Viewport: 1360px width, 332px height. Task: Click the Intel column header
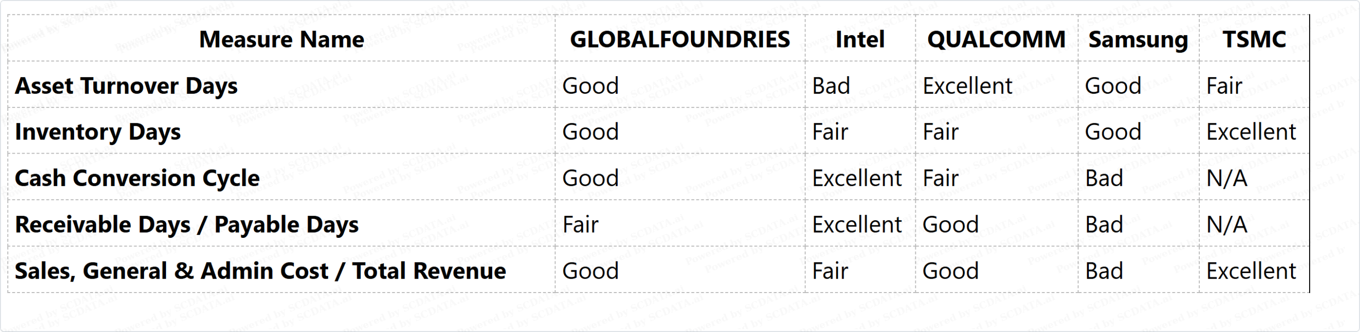point(860,39)
